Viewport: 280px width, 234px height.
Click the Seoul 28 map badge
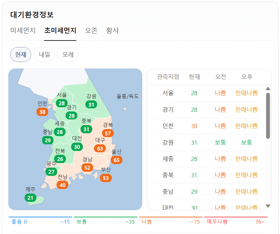[x=62, y=103]
